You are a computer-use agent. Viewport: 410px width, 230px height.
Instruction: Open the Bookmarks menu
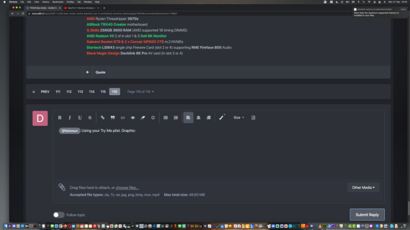point(58,2)
